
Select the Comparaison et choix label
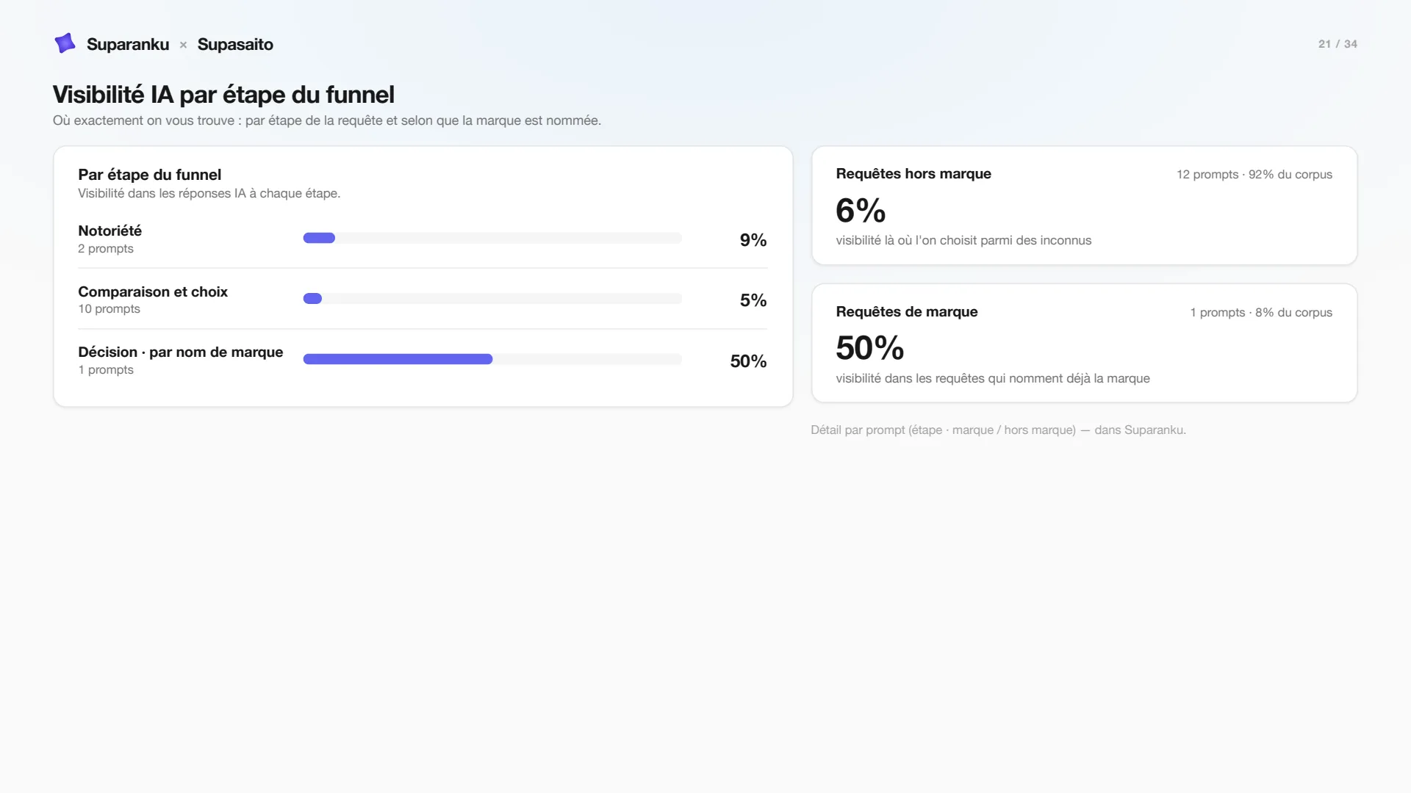pos(153,292)
